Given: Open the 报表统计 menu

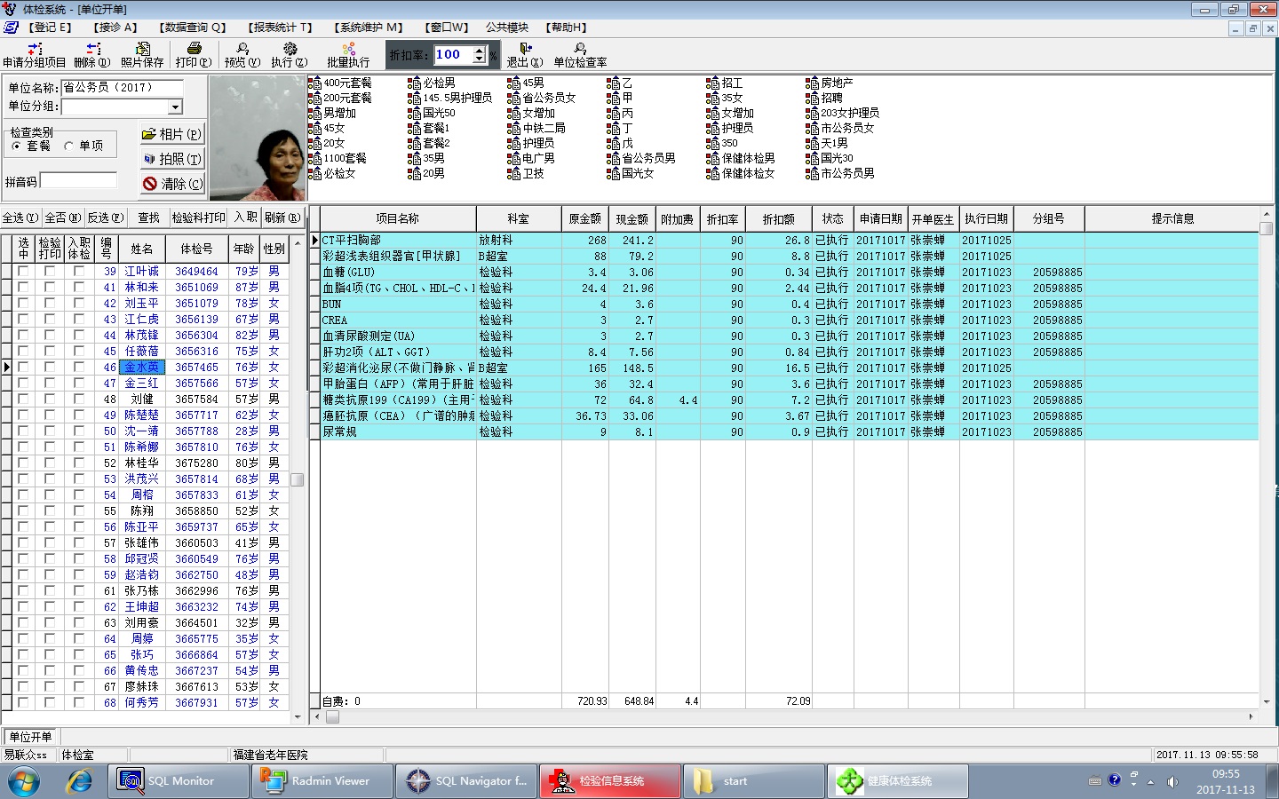Looking at the screenshot, I should pos(280,28).
